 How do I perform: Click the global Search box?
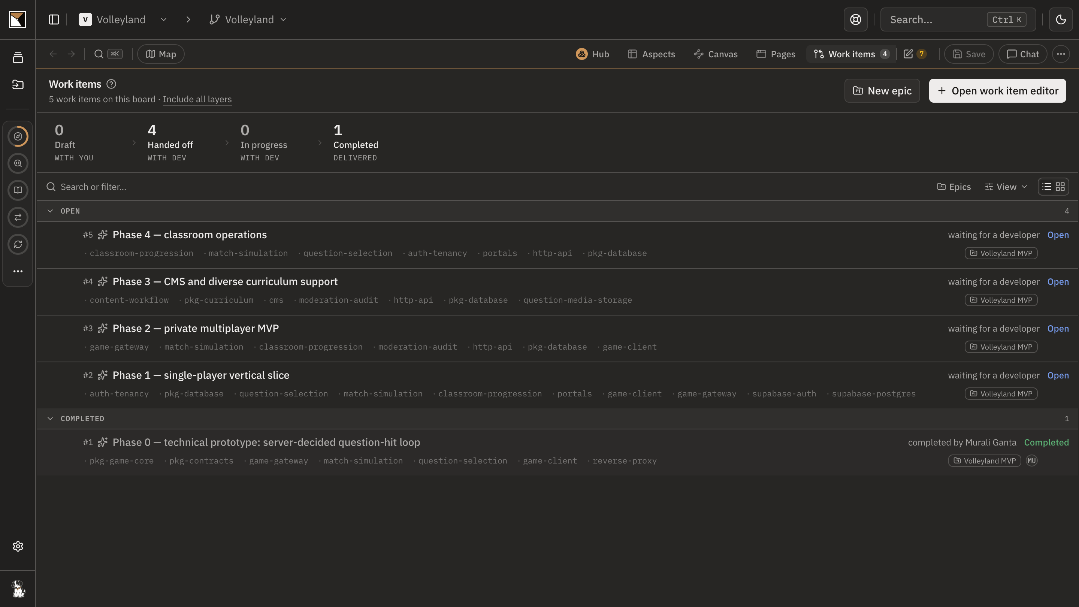[958, 20]
